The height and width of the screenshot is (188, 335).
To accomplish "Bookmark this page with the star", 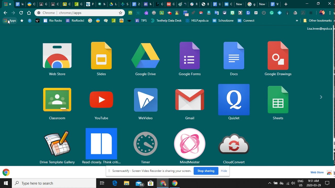I will tap(120, 13).
